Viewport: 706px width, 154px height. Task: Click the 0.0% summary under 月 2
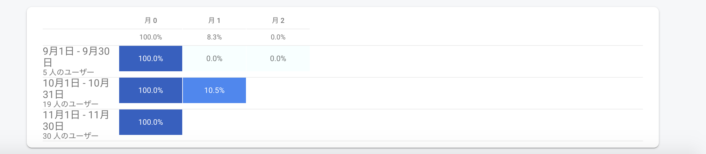point(278,37)
